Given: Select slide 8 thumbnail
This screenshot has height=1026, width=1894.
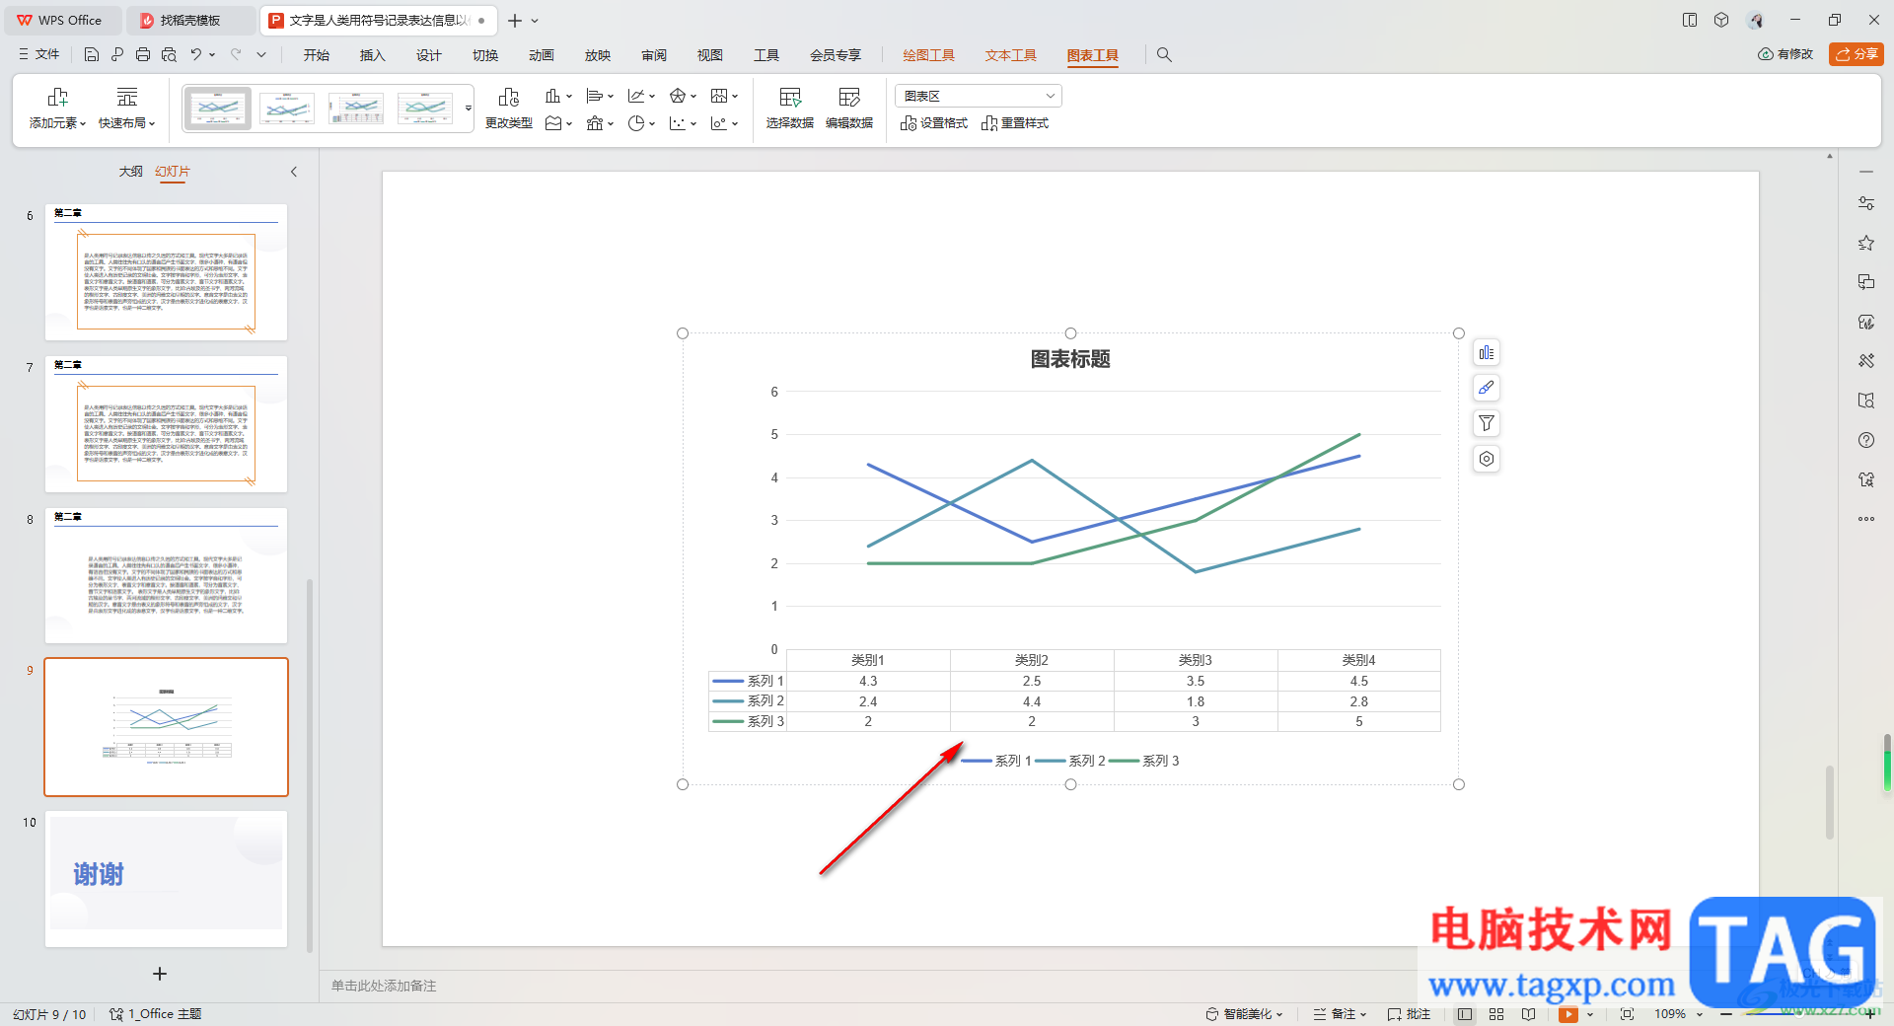Looking at the screenshot, I should 166,576.
